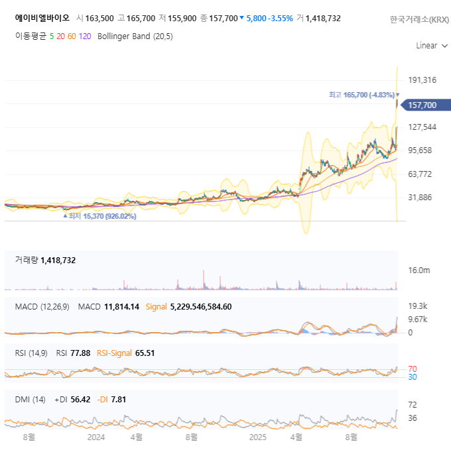Click the 2024 date axis label

[96, 437]
